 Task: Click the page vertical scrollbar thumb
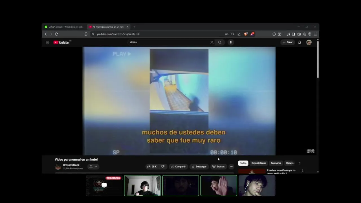click(x=318, y=59)
